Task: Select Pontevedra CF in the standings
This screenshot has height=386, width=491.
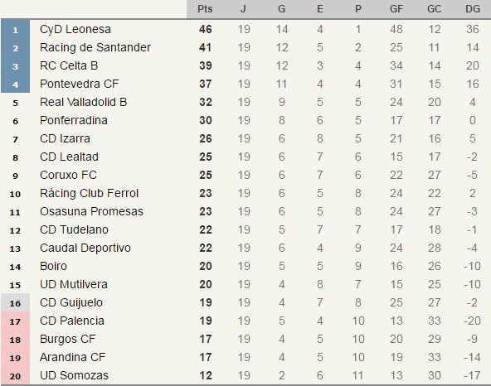Action: [x=80, y=84]
